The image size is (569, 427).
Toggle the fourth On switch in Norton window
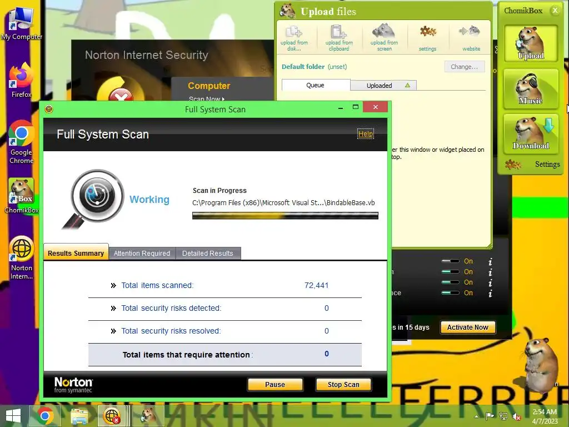450,292
